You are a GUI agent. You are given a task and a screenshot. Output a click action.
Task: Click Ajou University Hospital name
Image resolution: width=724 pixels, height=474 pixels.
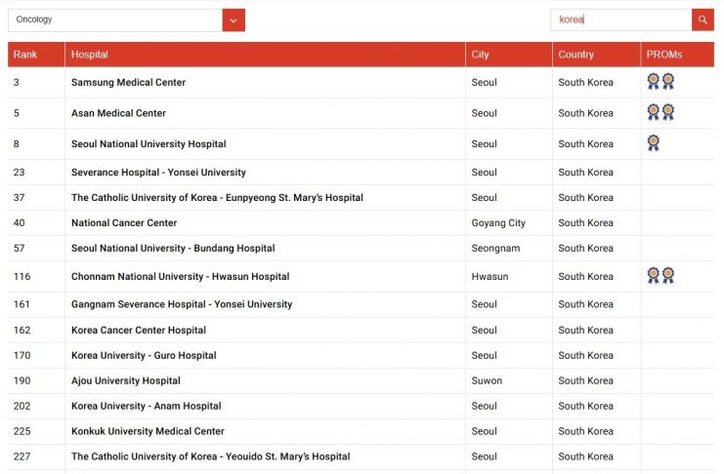coord(126,381)
